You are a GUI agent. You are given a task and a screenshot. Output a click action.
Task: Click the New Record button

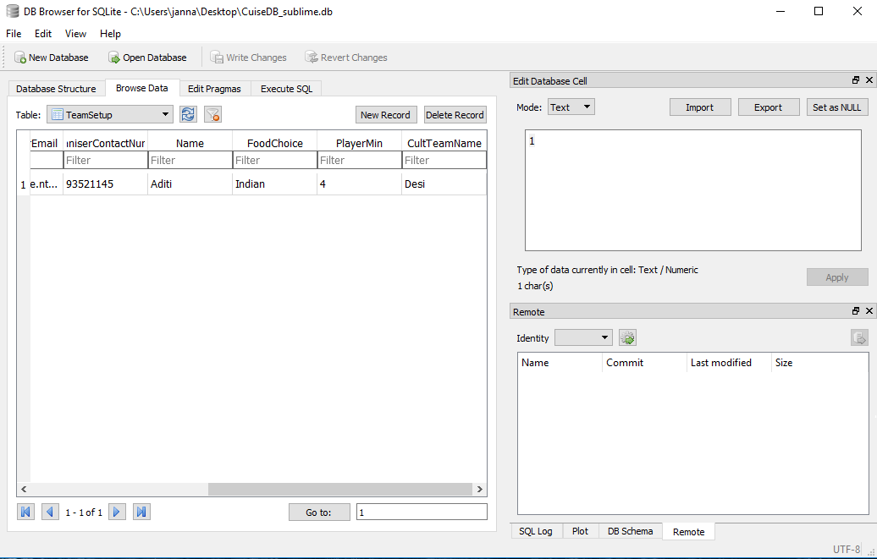click(385, 115)
